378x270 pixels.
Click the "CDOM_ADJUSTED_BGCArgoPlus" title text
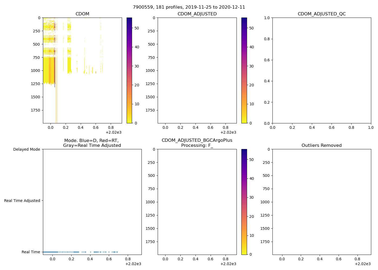pos(197,140)
